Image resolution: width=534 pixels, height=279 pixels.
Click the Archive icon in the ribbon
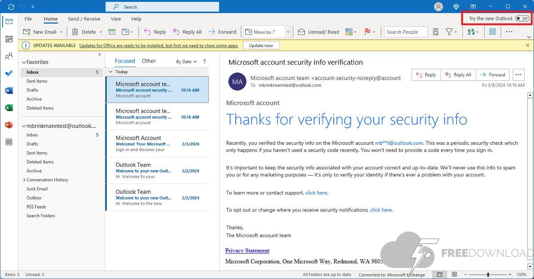pyautogui.click(x=112, y=32)
